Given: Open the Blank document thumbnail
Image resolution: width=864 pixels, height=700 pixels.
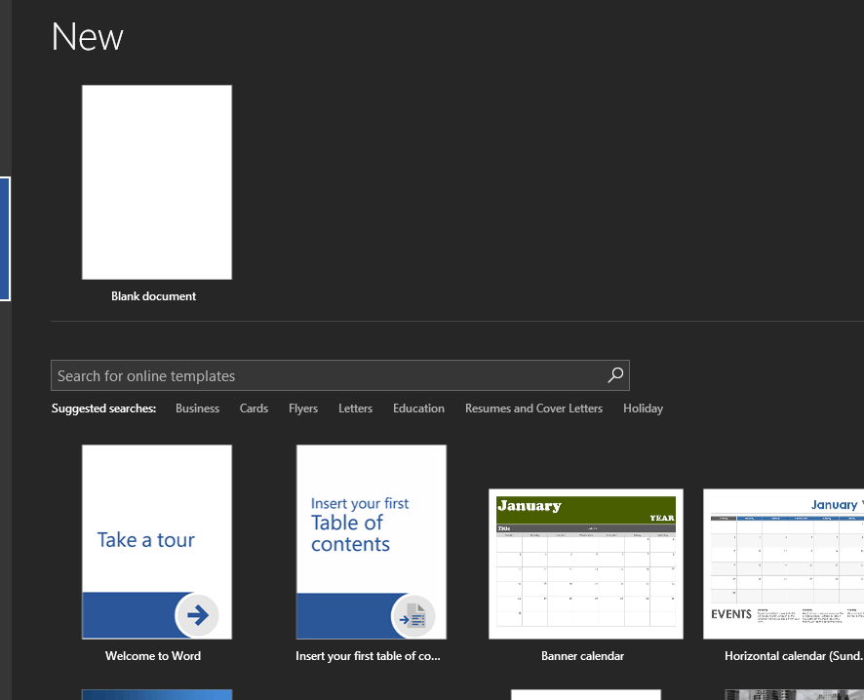Looking at the screenshot, I should tap(157, 181).
